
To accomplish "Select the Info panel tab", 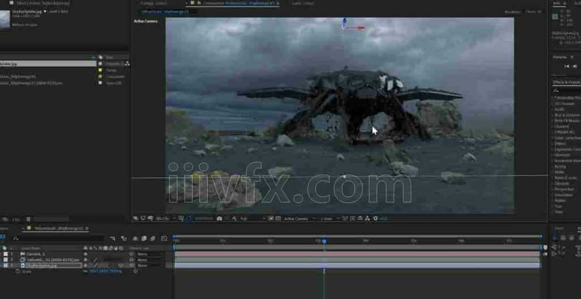I will coord(557,3).
